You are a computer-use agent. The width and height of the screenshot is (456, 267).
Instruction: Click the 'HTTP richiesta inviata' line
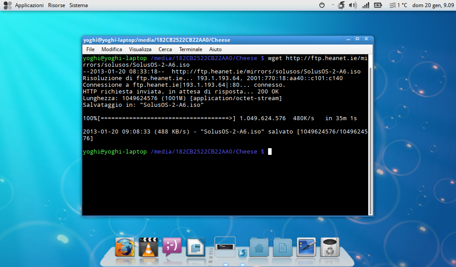click(181, 92)
